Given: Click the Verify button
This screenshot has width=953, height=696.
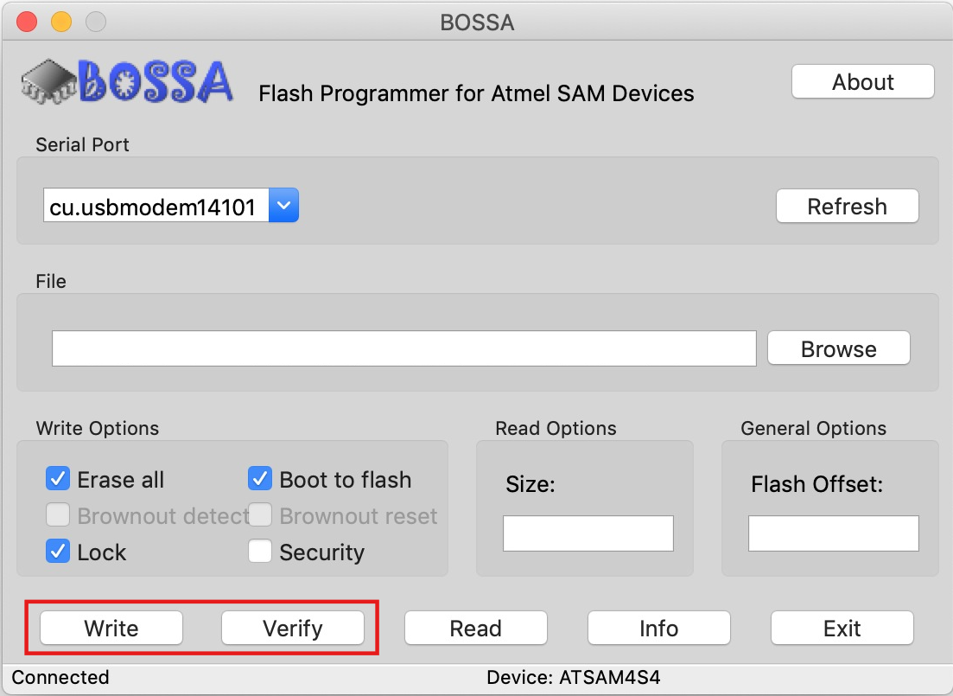Looking at the screenshot, I should (292, 628).
